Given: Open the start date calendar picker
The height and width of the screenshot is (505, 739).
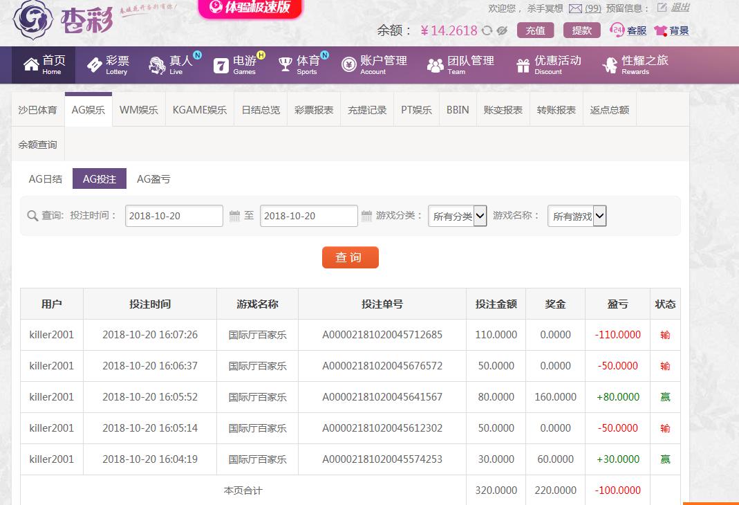Looking at the screenshot, I should (x=234, y=216).
